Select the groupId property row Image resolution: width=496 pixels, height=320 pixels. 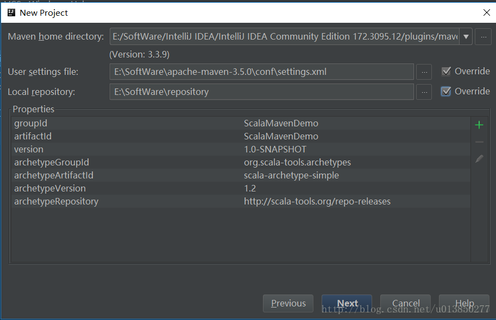point(241,123)
